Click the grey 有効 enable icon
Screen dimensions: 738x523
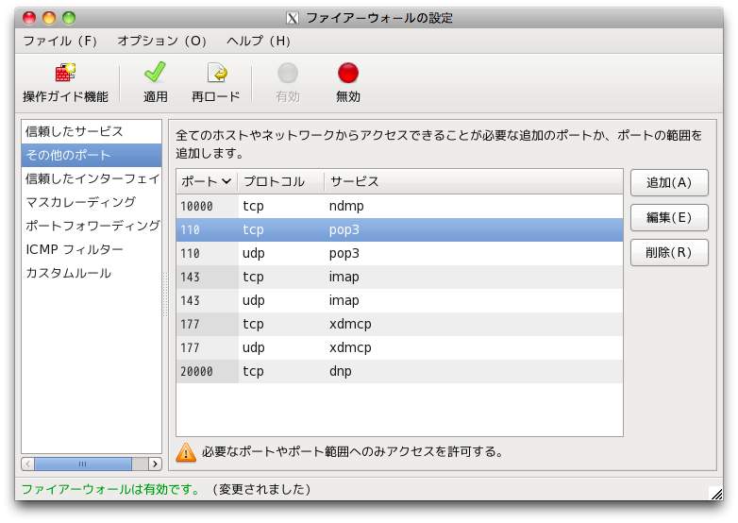(x=288, y=74)
